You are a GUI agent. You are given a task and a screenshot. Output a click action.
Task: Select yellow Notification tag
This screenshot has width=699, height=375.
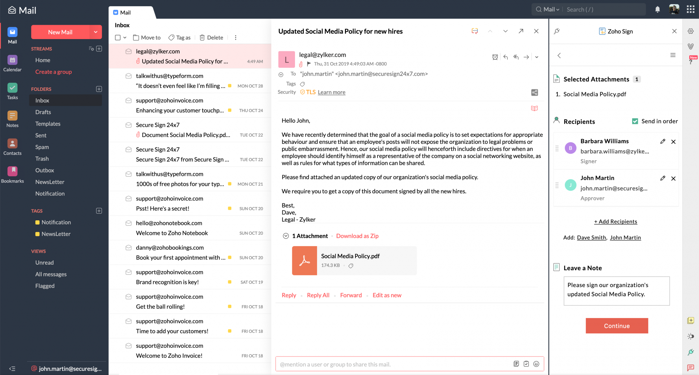(x=53, y=222)
